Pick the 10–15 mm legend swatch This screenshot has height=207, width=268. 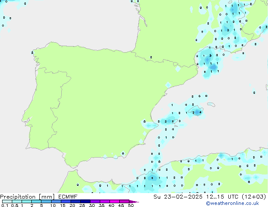[56, 202]
